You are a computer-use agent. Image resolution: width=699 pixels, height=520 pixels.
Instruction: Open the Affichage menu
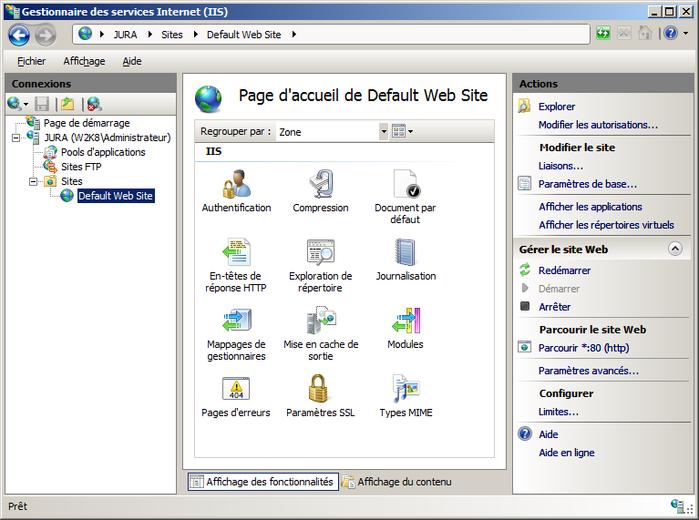(x=84, y=61)
